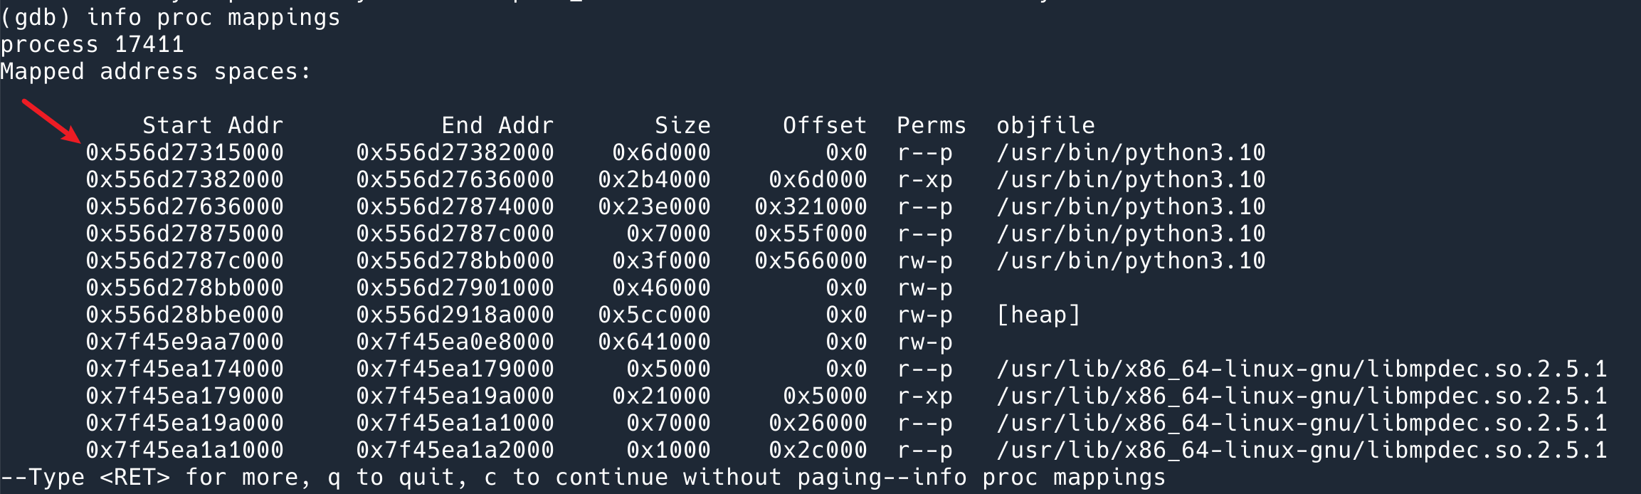
Task: Click the size value 0x5cc000
Action: pos(654,315)
